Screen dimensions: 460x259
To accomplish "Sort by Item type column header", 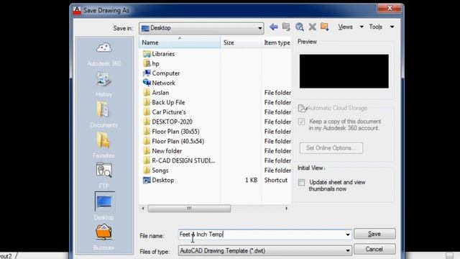I will (x=277, y=42).
